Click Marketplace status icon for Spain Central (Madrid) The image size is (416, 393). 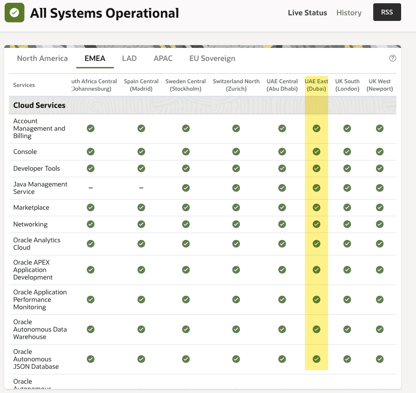tap(141, 207)
